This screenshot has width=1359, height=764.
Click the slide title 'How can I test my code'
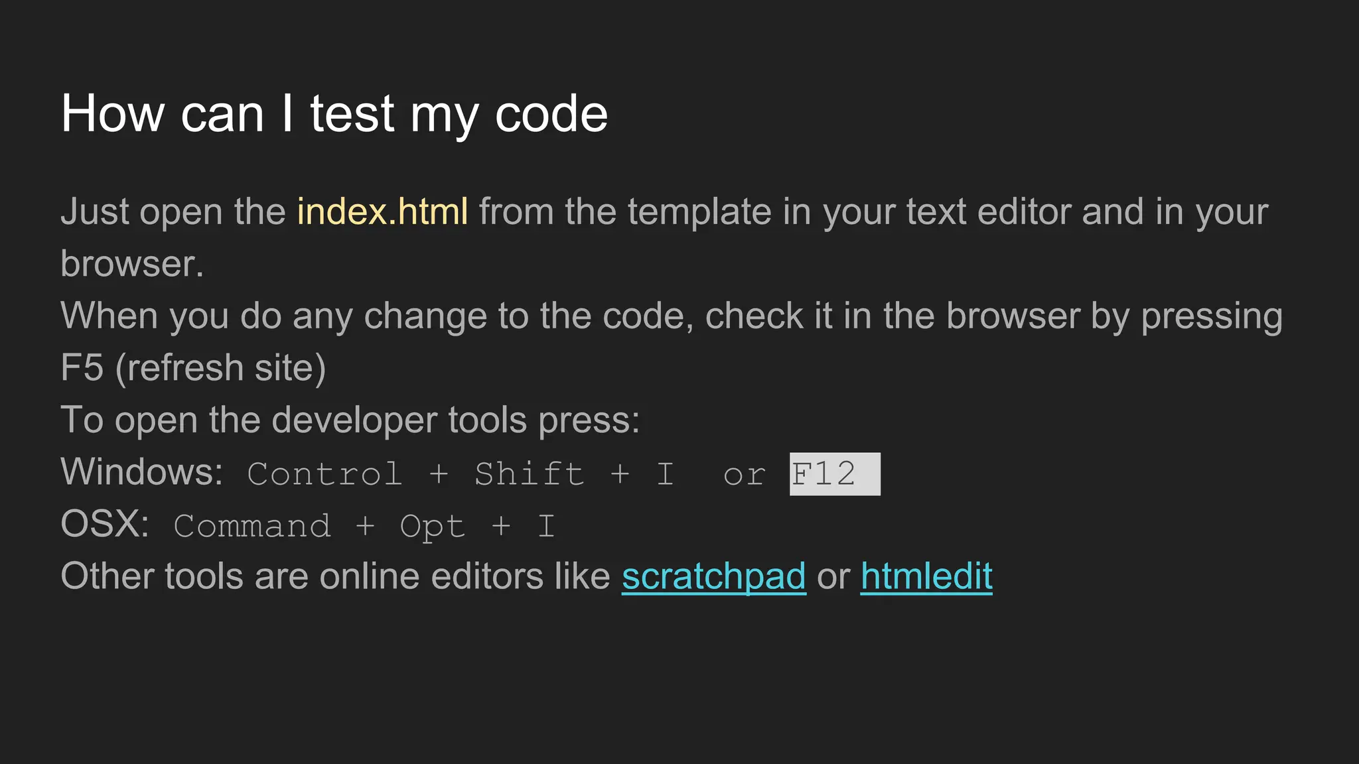click(334, 113)
